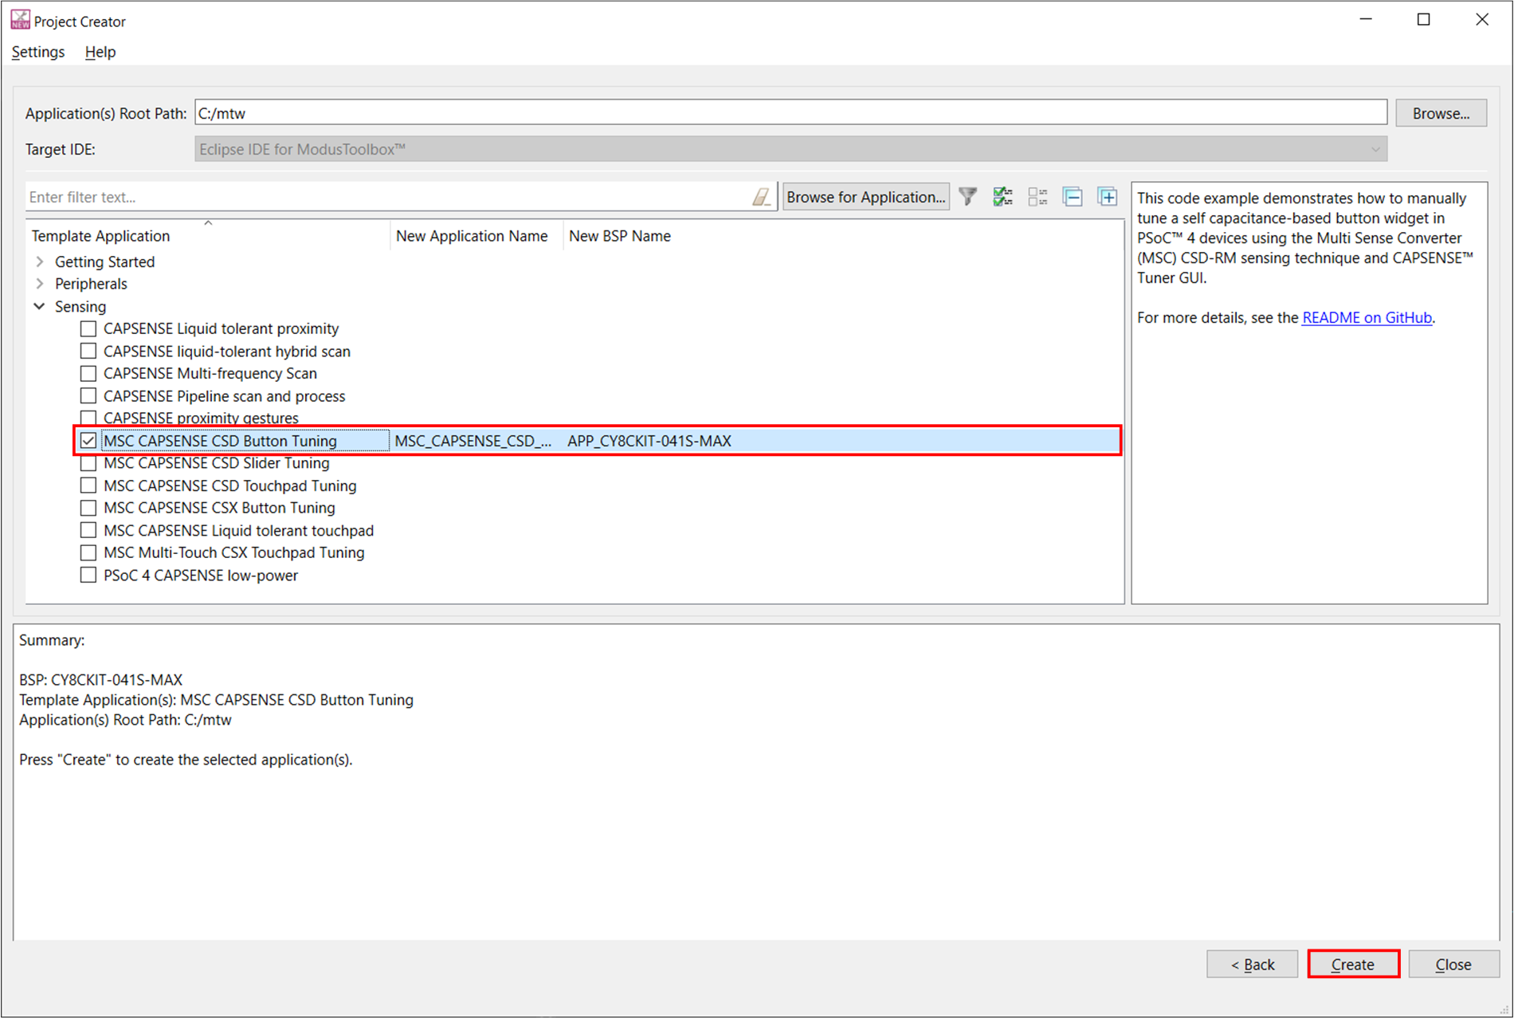Check MSC CAPSENSE CSD Touchpad Tuning
The image size is (1514, 1018).
[88, 485]
